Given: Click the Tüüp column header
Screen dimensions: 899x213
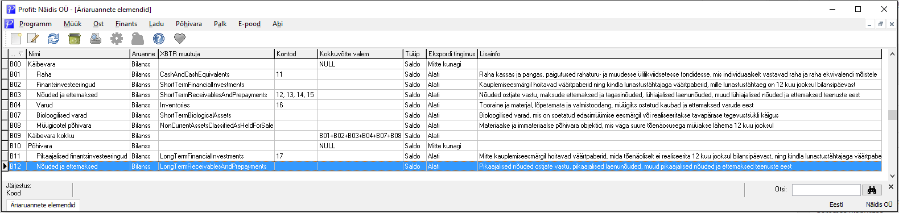Looking at the screenshot, I should 415,54.
